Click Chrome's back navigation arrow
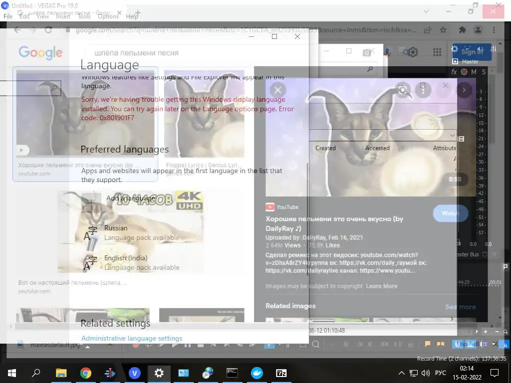This screenshot has height=383, width=511. 17,30
